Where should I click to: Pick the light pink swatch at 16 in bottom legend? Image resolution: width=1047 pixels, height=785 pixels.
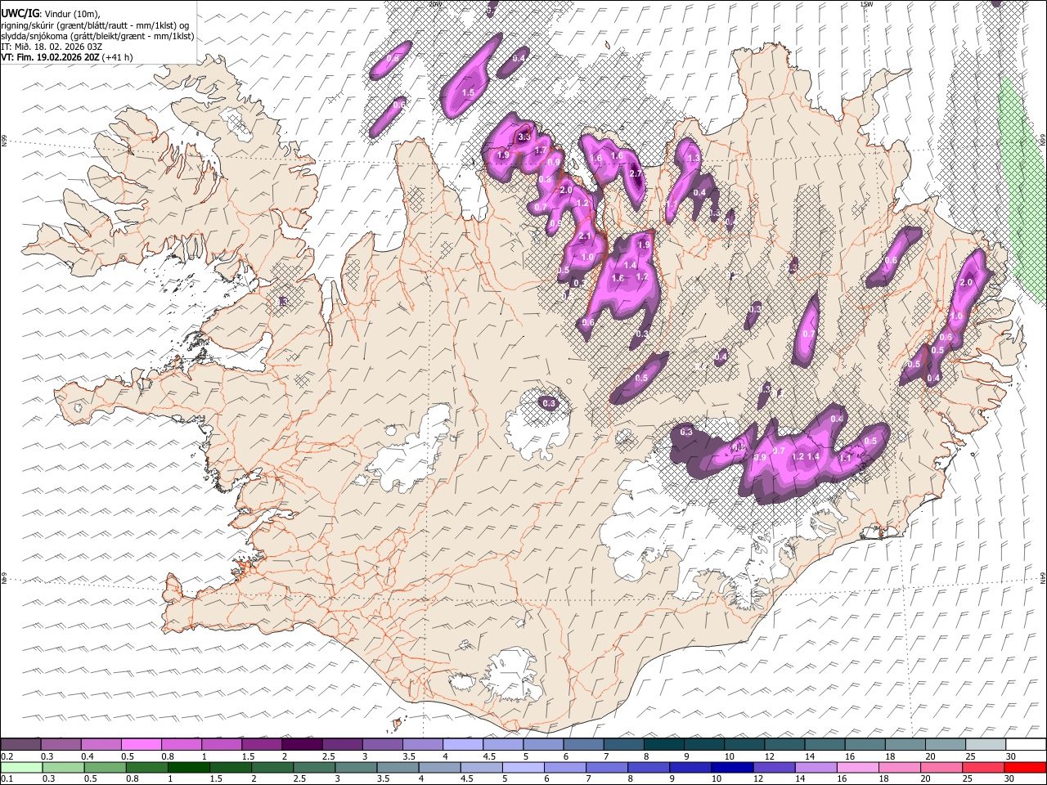[857, 768]
